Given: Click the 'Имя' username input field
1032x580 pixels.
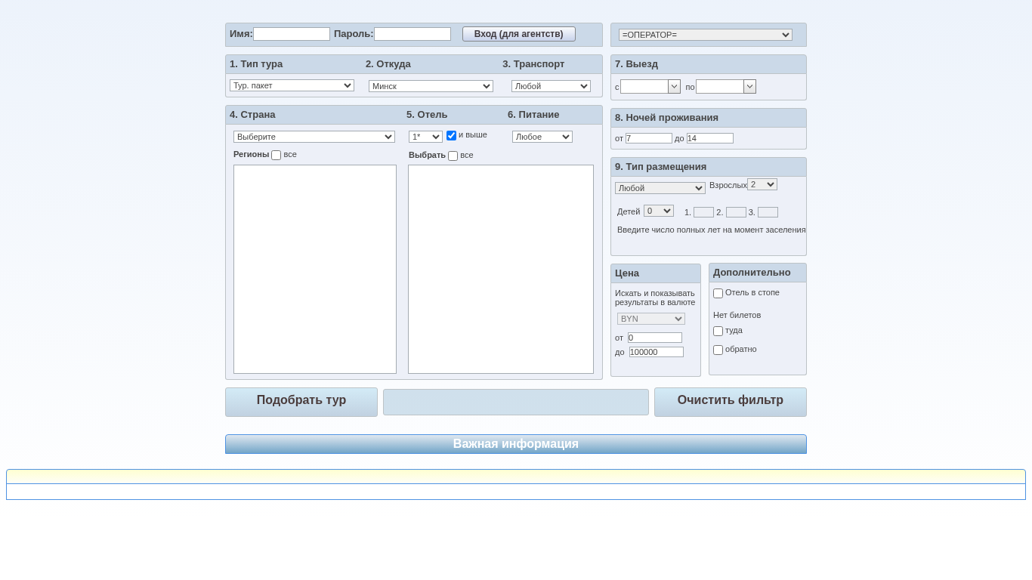Looking at the screenshot, I should coord(292,34).
